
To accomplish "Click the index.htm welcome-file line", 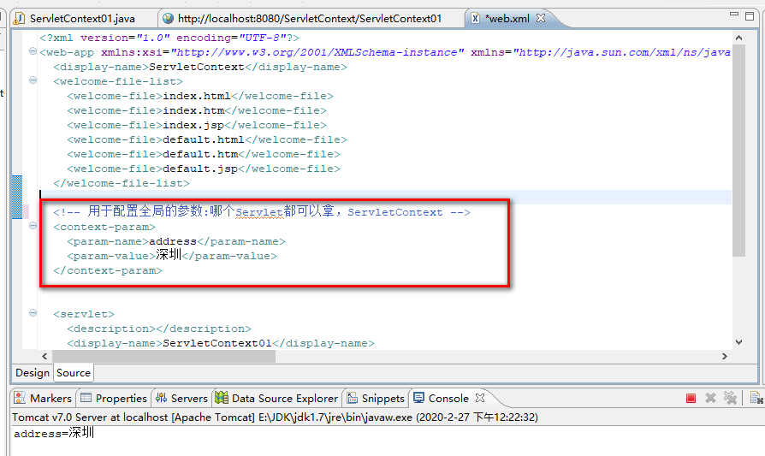I will coord(197,110).
